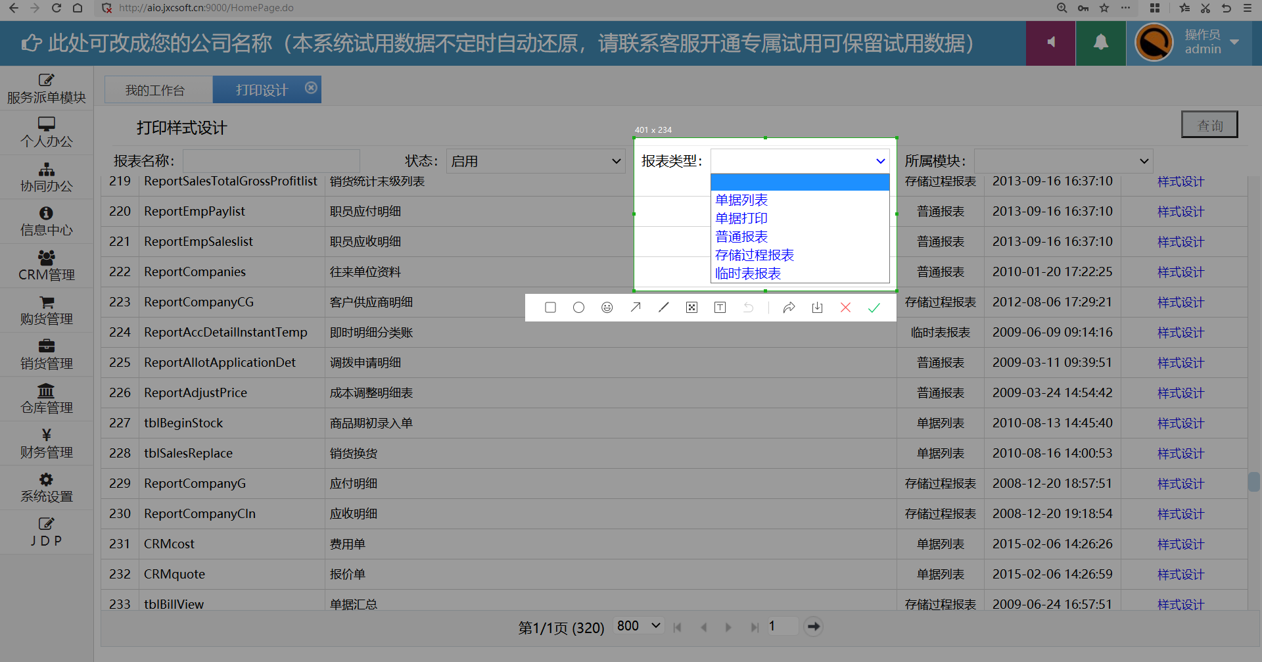The width and height of the screenshot is (1262, 662).
Task: Open 财务管理 in the sidebar
Action: pos(46,444)
